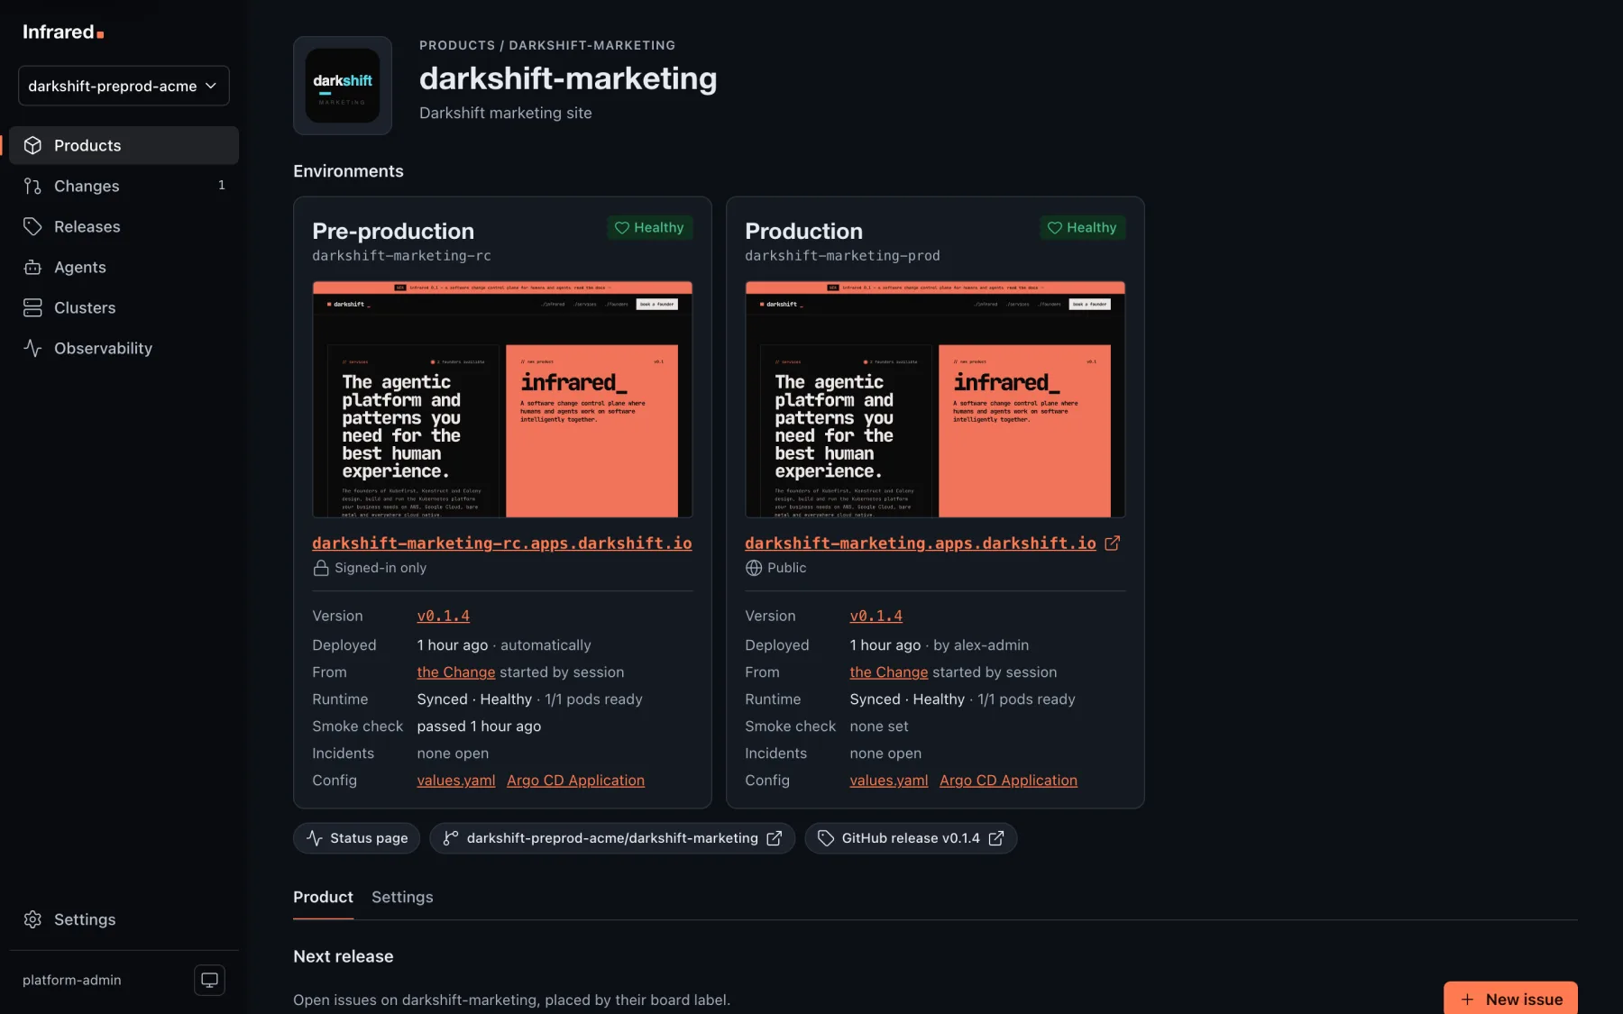Open values.yaml in Pre-production config
1623x1014 pixels.
[x=455, y=780]
